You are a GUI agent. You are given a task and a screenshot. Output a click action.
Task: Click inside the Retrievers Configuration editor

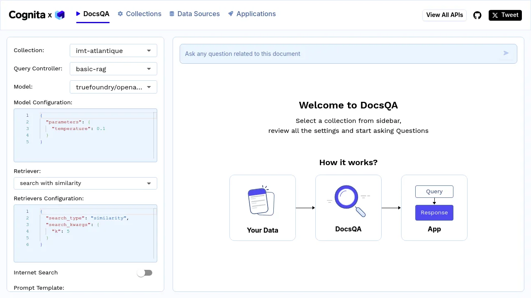click(85, 233)
